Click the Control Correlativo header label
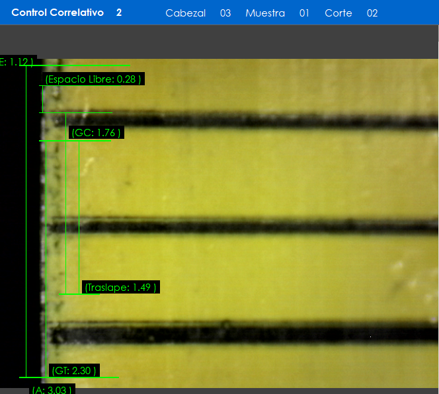 [58, 13]
